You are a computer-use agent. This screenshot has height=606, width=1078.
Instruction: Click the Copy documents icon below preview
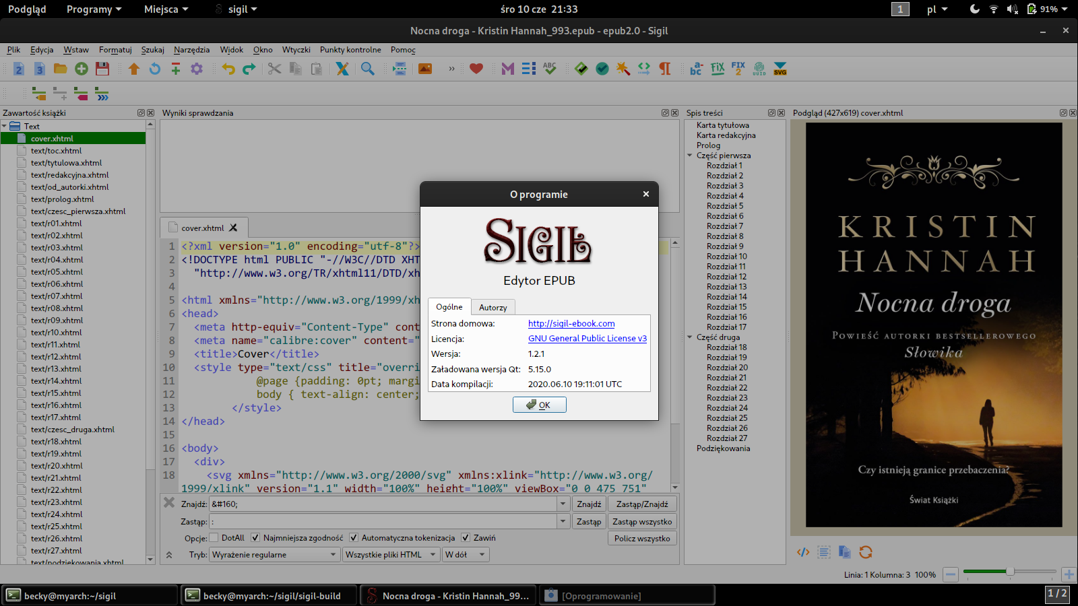point(845,552)
